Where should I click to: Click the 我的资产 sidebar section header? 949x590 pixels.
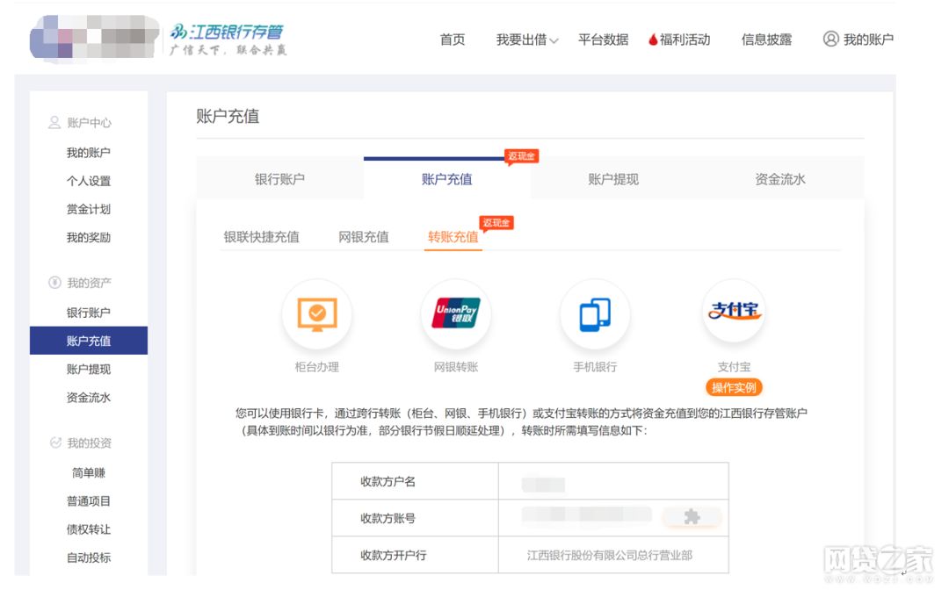[x=89, y=283]
